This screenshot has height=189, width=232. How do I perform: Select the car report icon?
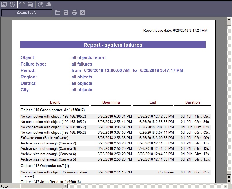[x=30, y=4]
